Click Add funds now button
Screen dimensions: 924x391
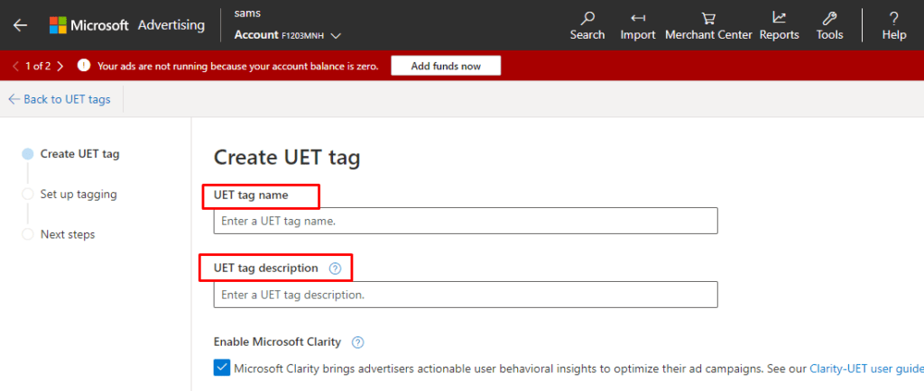click(446, 66)
